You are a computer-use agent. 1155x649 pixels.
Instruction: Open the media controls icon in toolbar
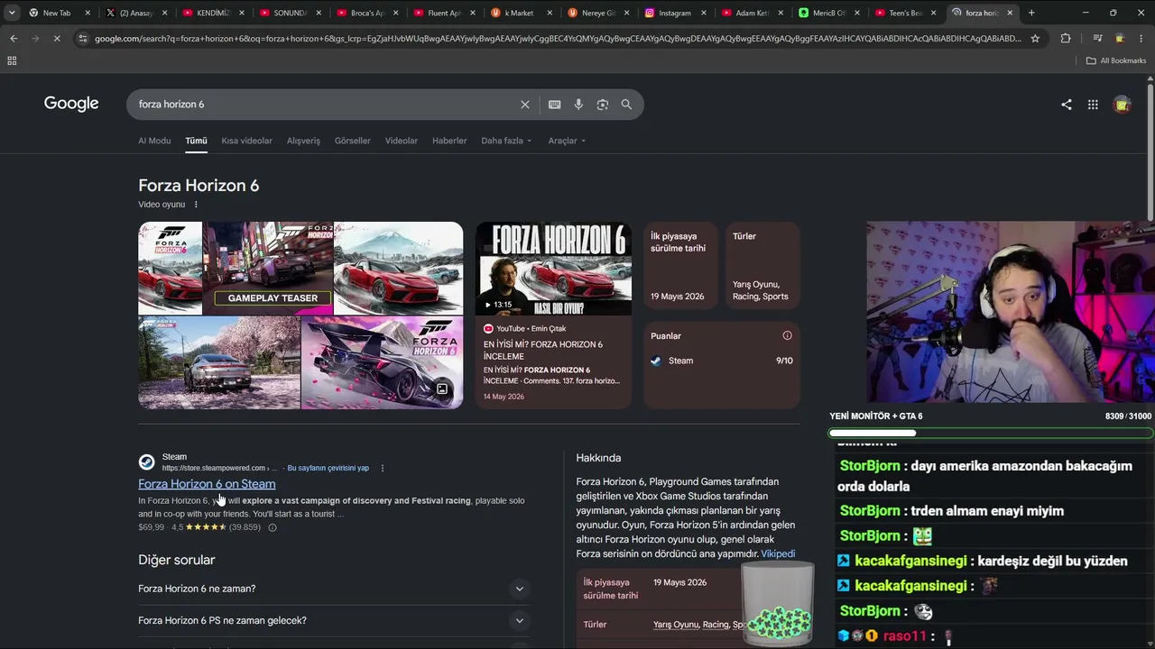point(1097,39)
